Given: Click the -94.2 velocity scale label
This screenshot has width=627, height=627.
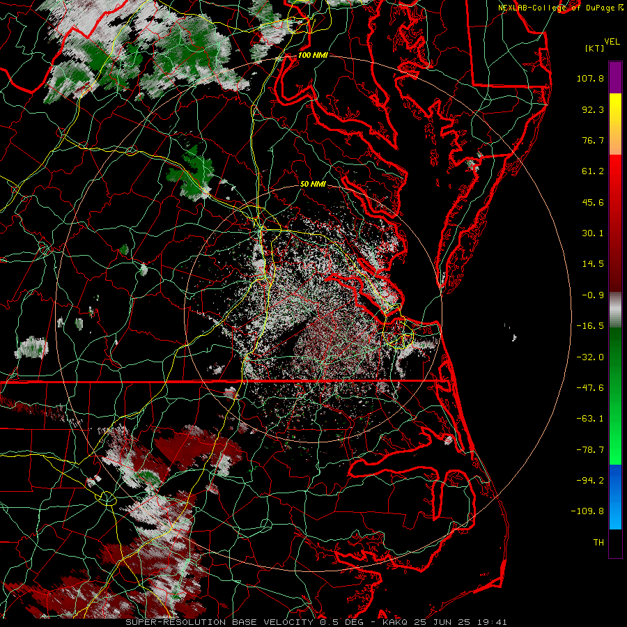Looking at the screenshot, I should 590,481.
